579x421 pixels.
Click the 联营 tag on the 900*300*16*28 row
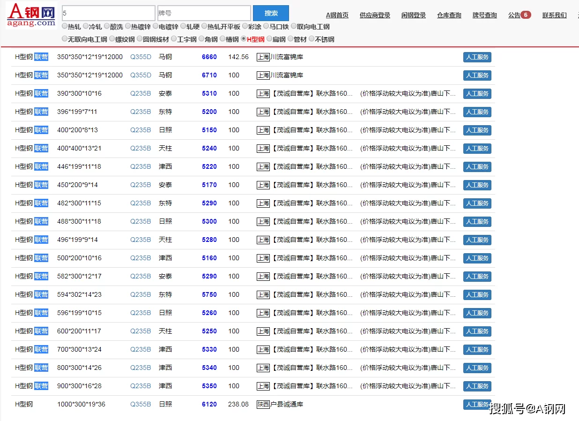point(41,386)
